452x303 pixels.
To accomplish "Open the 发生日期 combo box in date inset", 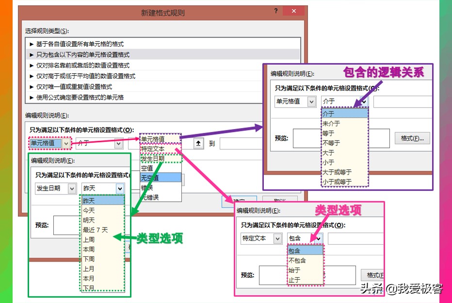I will (56, 189).
